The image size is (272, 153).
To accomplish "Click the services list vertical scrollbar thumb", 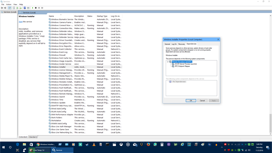I will pos(270,123).
